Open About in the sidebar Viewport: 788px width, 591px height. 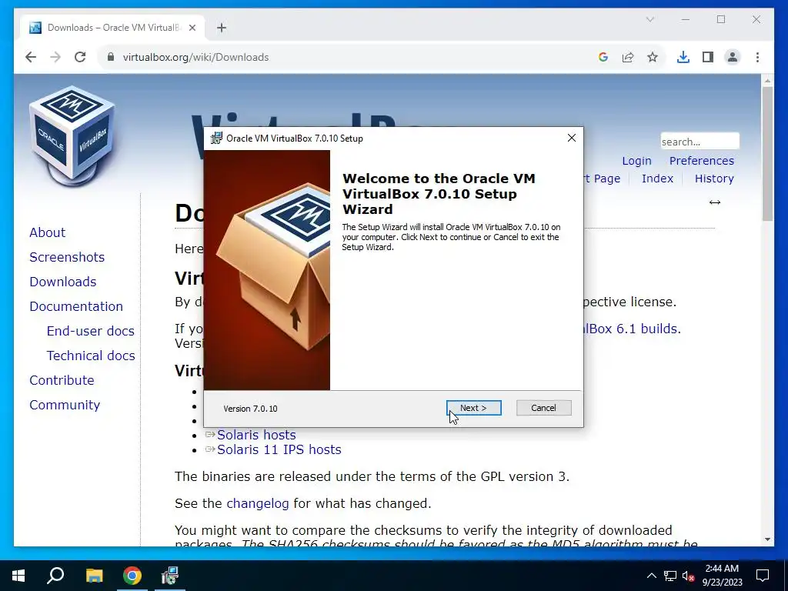pos(47,232)
